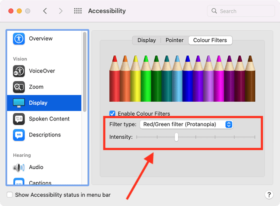
Task: Open the Filter type dropdown menu
Action: (x=186, y=124)
